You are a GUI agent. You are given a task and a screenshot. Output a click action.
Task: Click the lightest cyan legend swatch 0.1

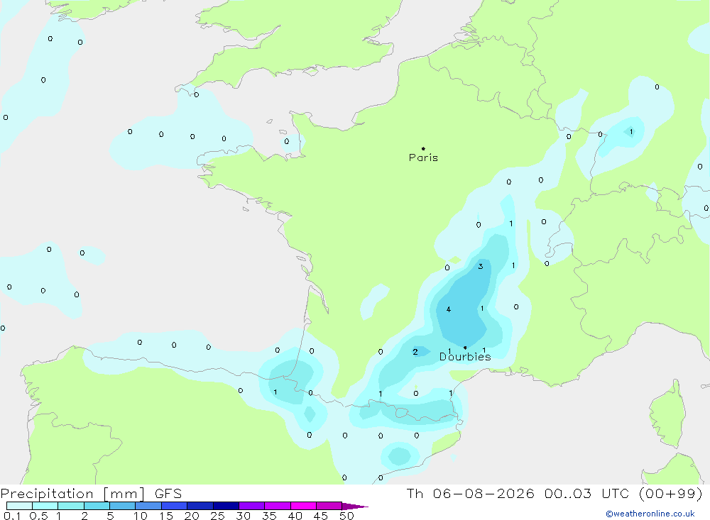click(x=19, y=506)
